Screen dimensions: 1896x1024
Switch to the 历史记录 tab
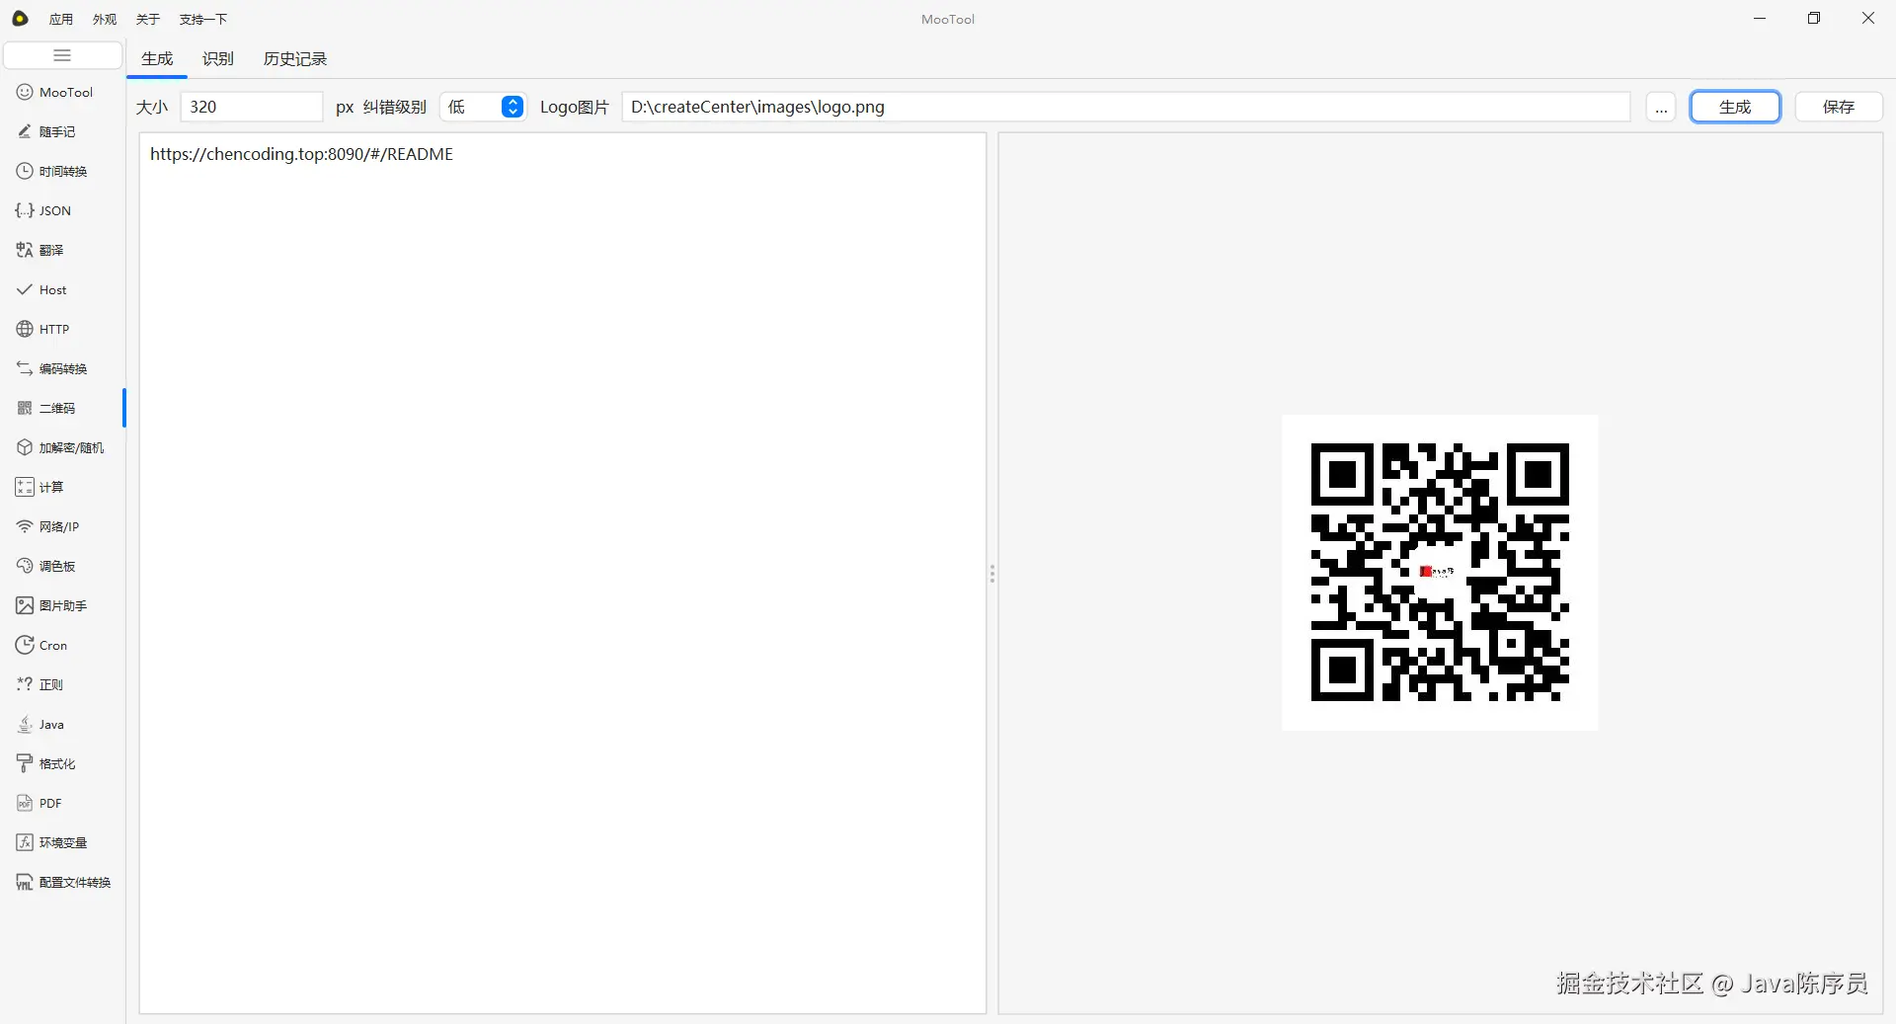294,58
